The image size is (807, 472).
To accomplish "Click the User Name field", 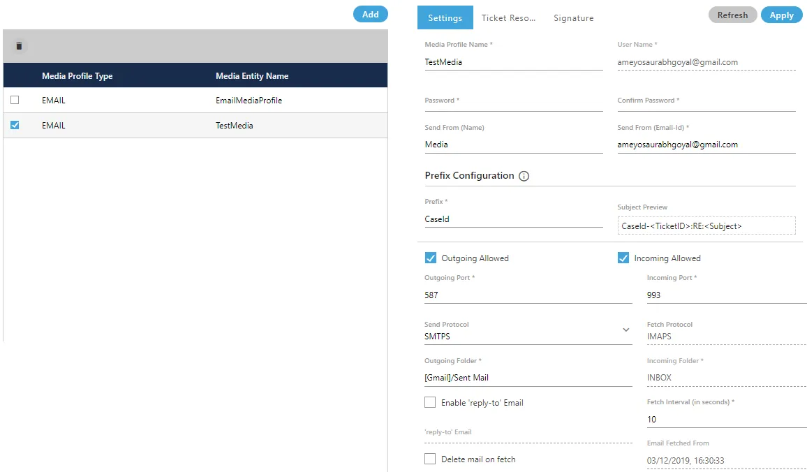I will pyautogui.click(x=706, y=62).
